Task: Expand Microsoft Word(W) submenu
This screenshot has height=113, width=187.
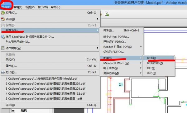Action: pyautogui.click(x=122, y=63)
